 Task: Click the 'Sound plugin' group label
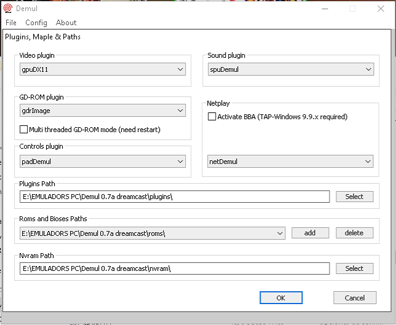tap(226, 55)
